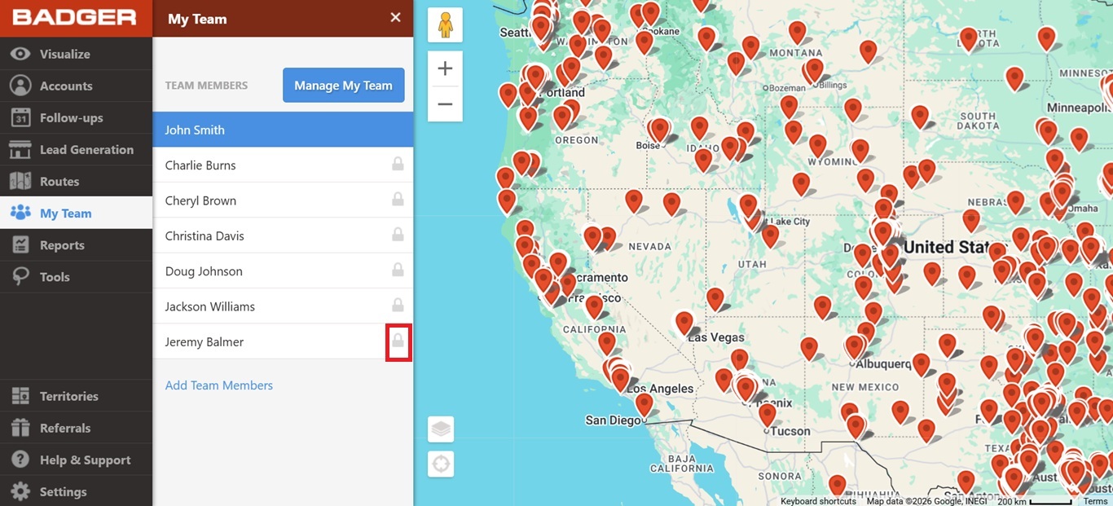
Task: Select Jackson Williams in team list
Action: point(283,306)
